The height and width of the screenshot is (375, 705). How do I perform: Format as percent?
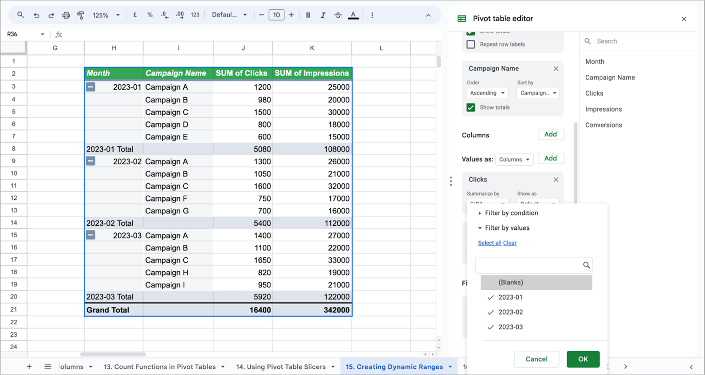click(x=150, y=15)
